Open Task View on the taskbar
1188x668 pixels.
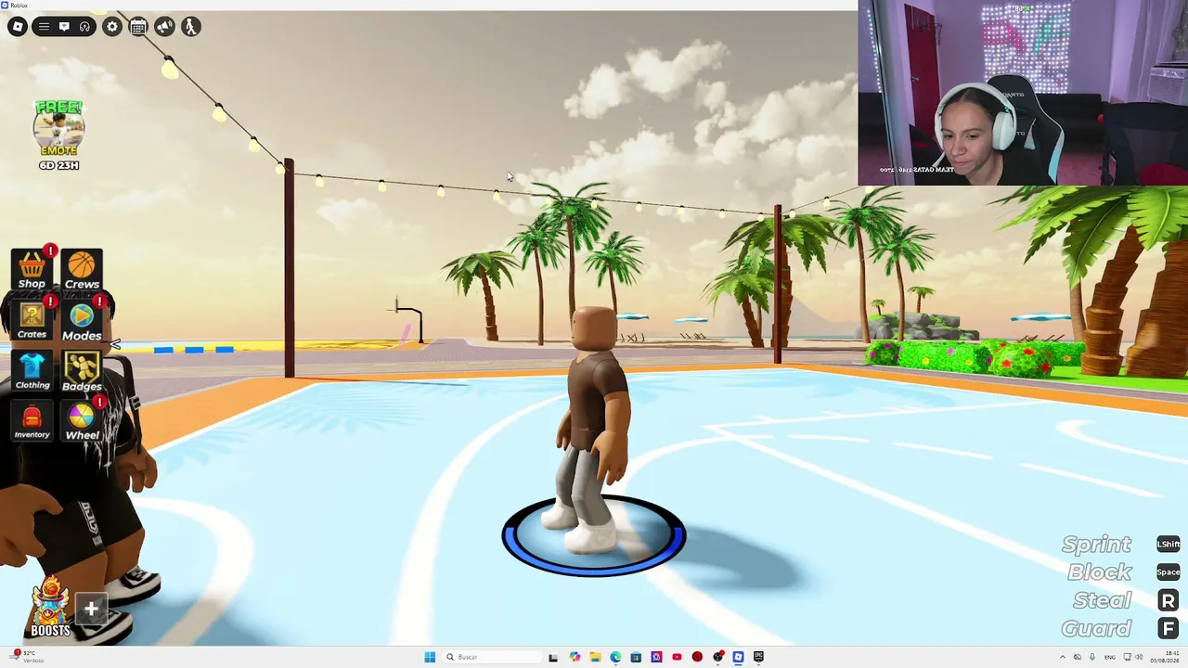553,657
